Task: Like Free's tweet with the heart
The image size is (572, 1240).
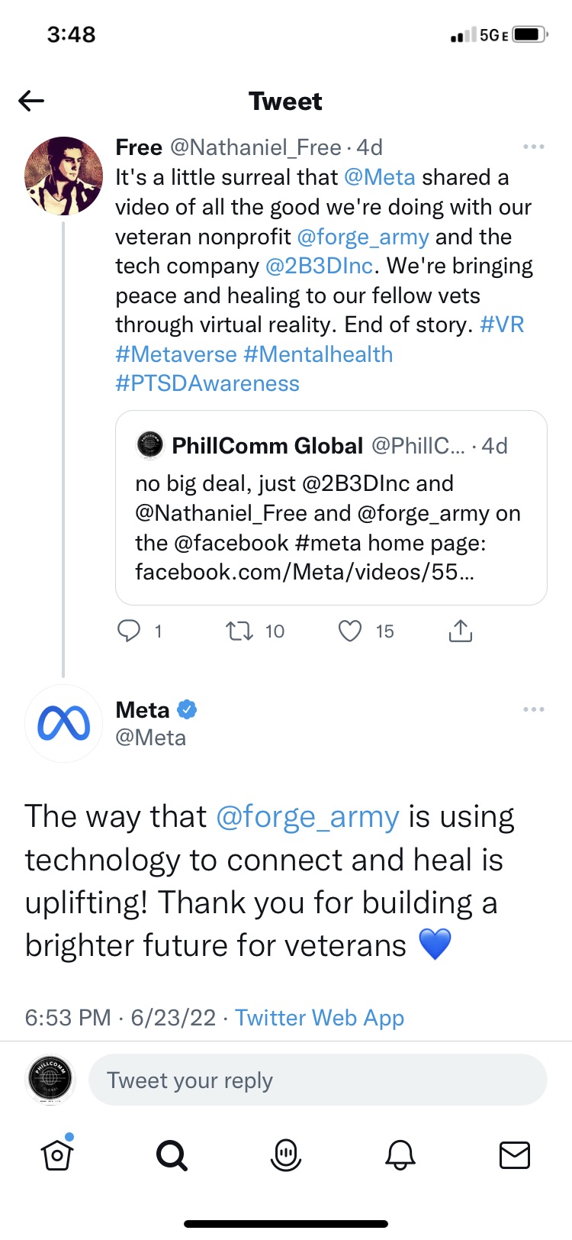Action: coord(350,631)
